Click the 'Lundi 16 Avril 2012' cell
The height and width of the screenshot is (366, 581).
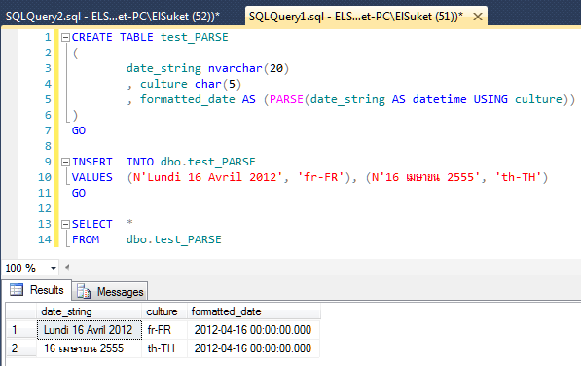pos(90,330)
